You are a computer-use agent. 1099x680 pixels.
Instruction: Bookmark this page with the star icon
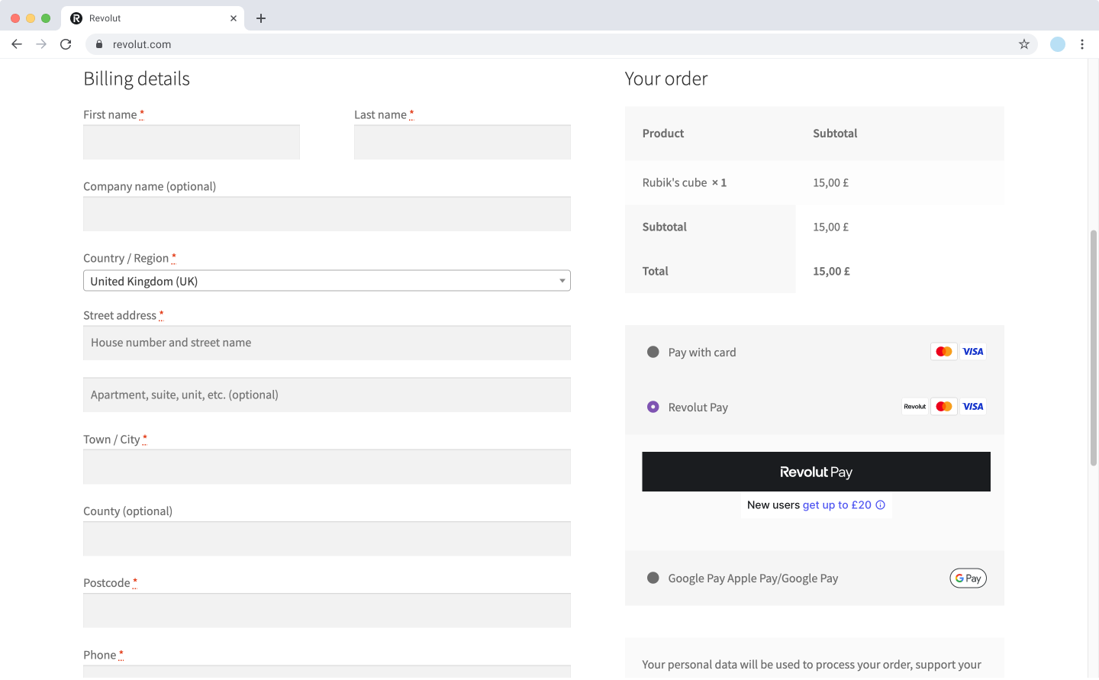click(x=1024, y=44)
